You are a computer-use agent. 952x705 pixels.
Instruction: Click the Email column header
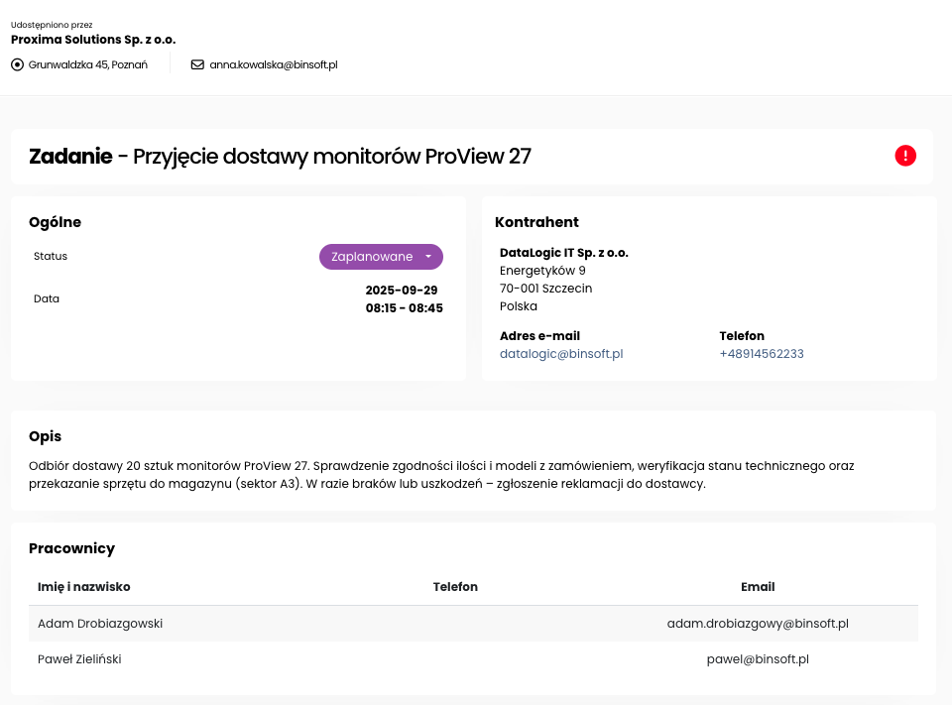[758, 587]
